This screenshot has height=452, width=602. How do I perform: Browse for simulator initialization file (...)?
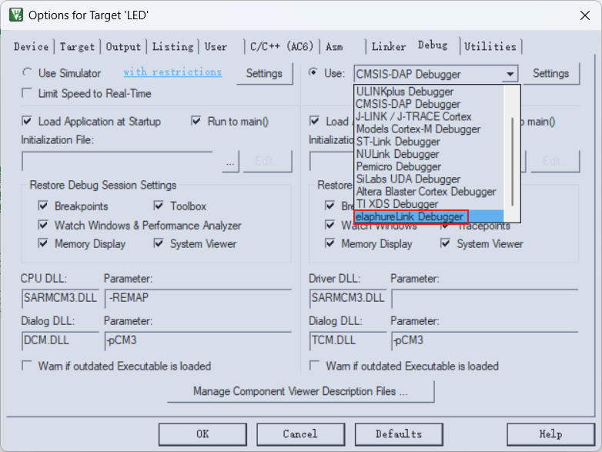(x=230, y=162)
